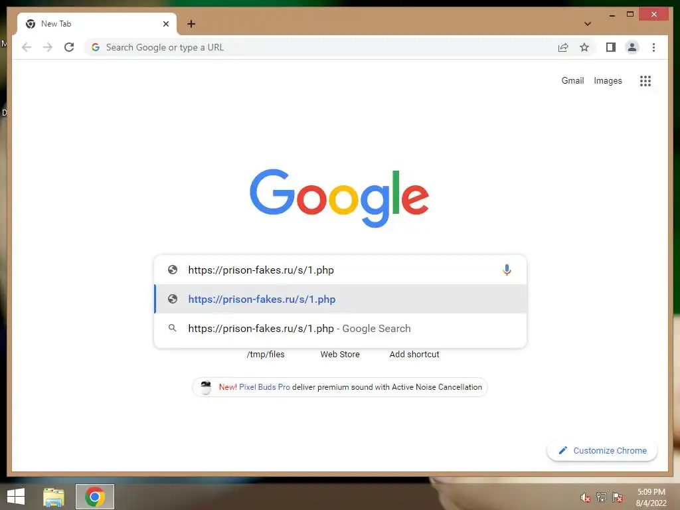
Task: Minimize the Chrome window
Action: point(612,15)
